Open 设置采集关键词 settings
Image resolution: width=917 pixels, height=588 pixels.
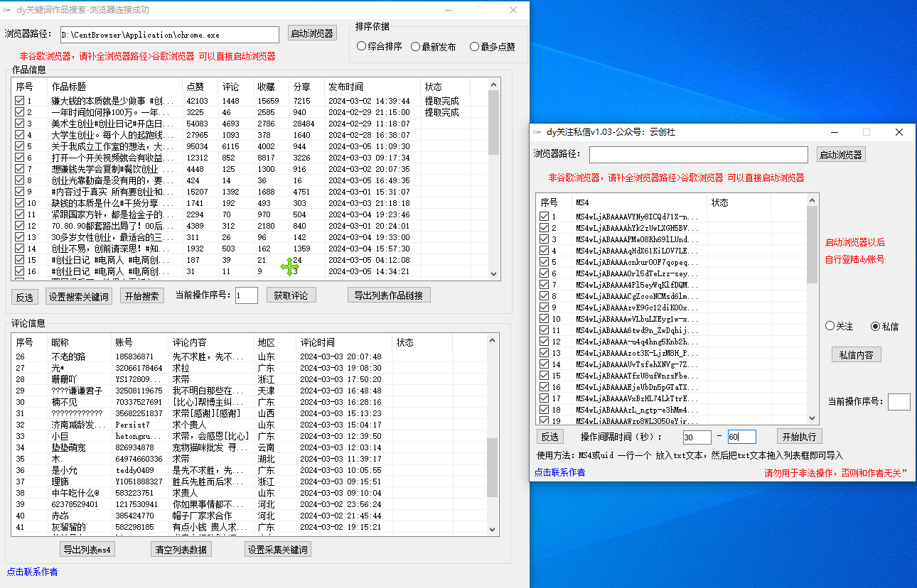277,548
